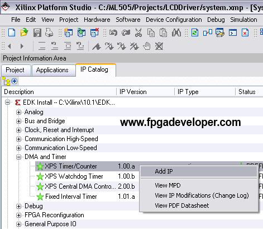
Task: Click the Save floppy disk icon
Action: pos(37,32)
